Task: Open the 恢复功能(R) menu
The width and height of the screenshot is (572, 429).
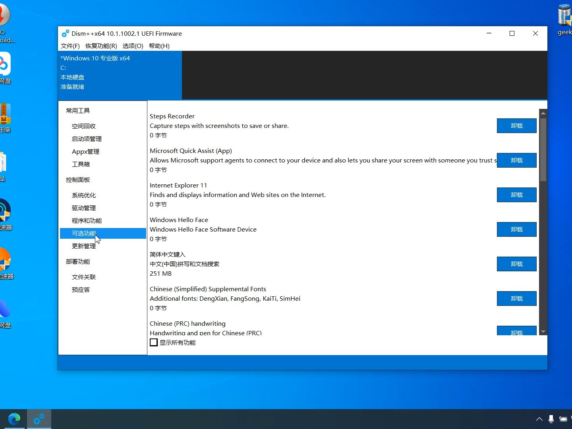Action: point(101,46)
